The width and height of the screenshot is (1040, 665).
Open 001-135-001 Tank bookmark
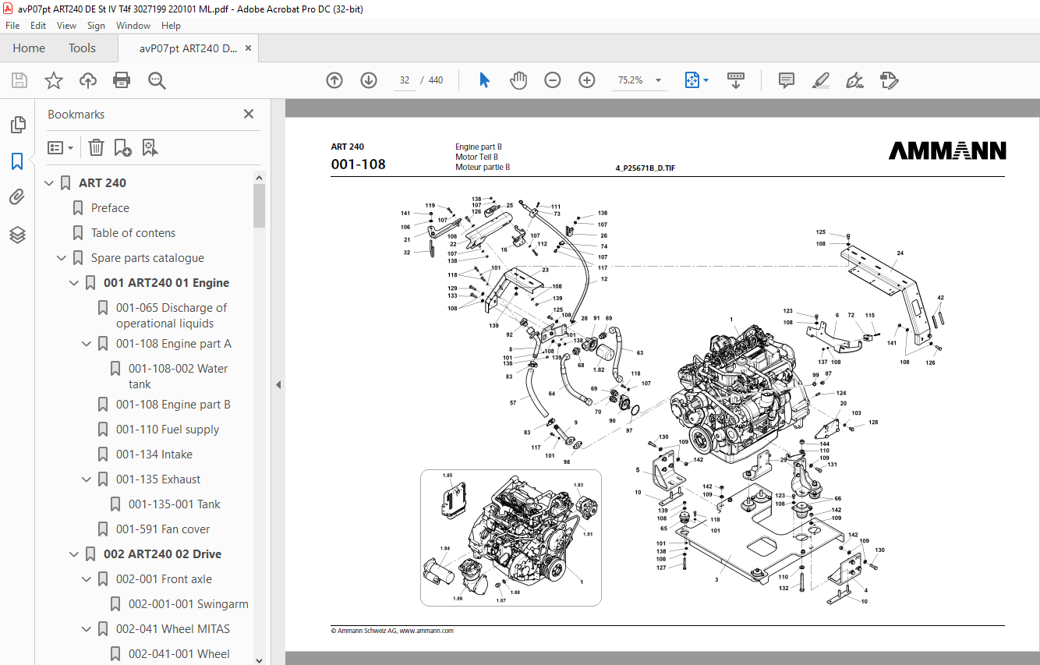175,504
